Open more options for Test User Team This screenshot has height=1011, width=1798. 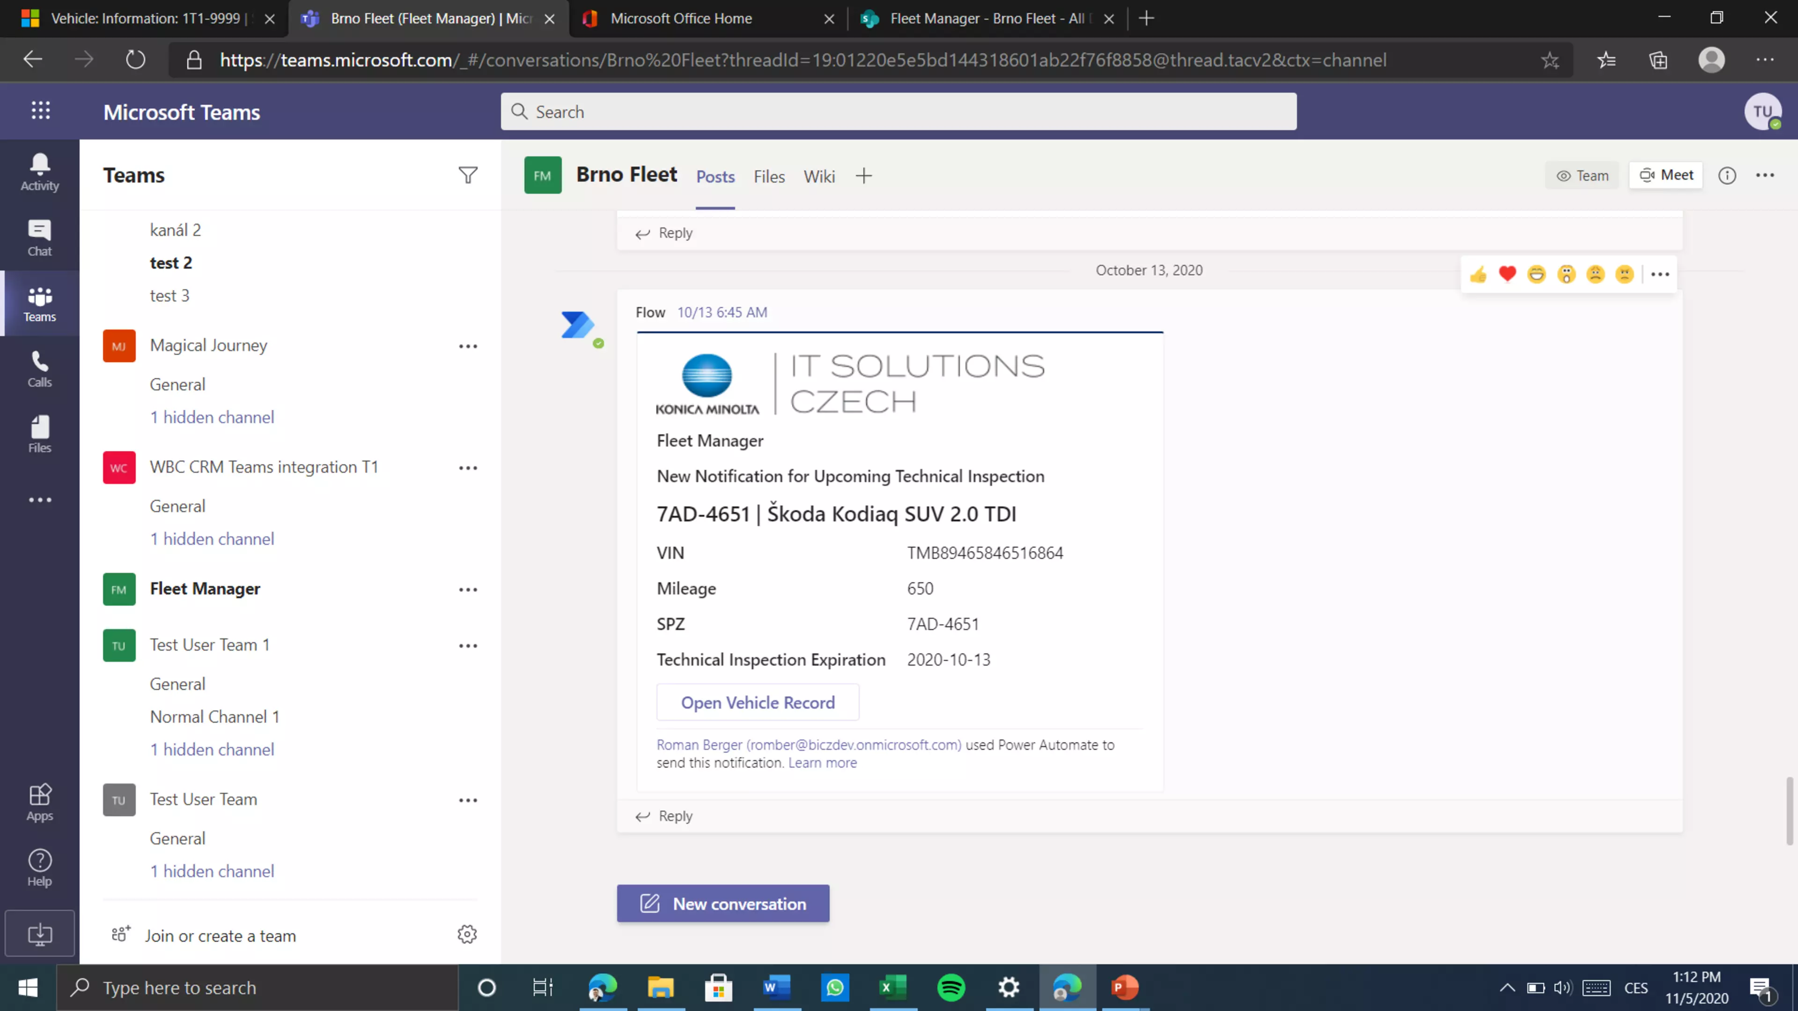click(468, 800)
